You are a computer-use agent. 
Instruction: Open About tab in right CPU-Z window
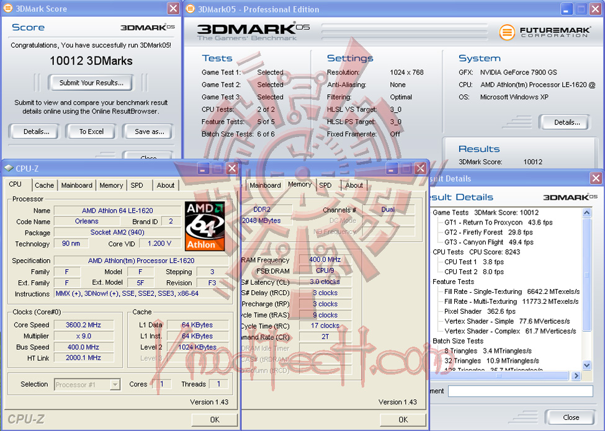[354, 185]
